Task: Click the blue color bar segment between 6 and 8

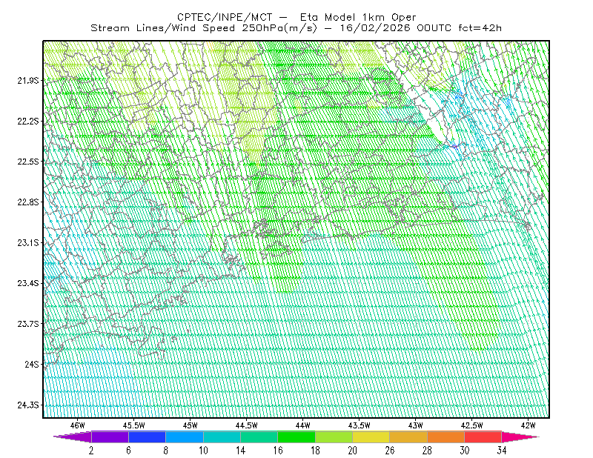Action: pos(147,437)
